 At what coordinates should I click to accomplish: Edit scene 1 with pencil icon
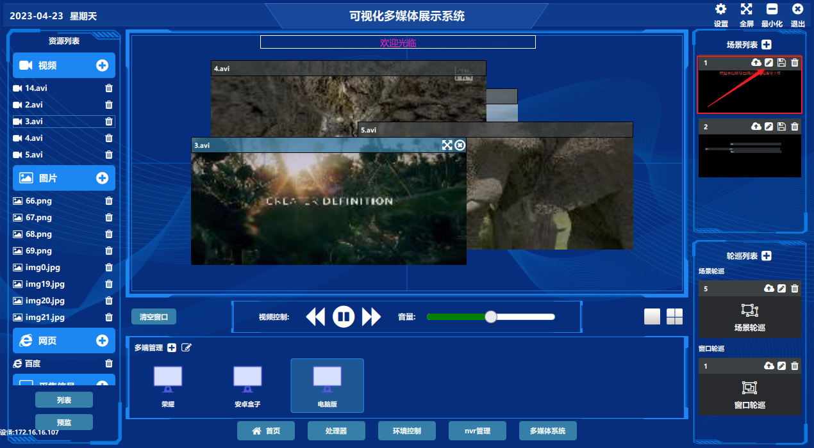coord(769,63)
